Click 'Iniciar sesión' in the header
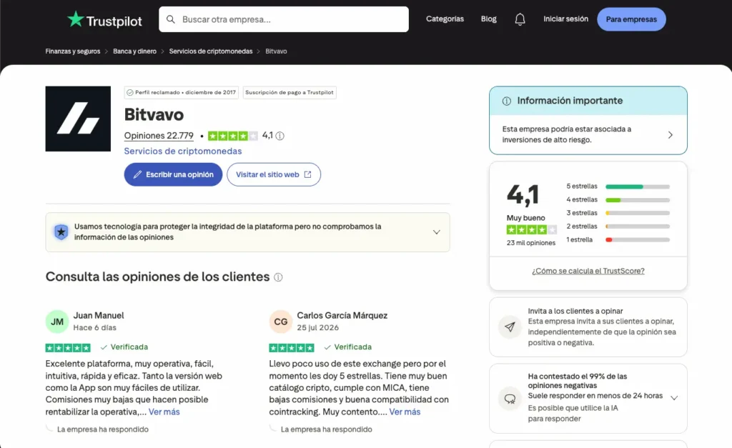 [x=565, y=19]
